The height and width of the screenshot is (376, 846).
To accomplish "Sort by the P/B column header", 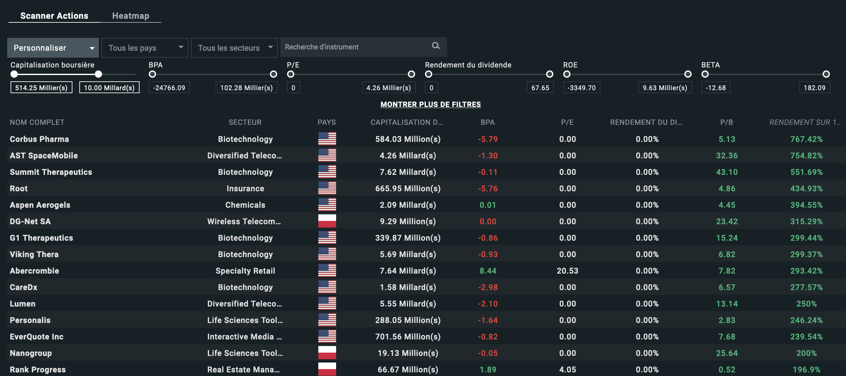I will [727, 122].
